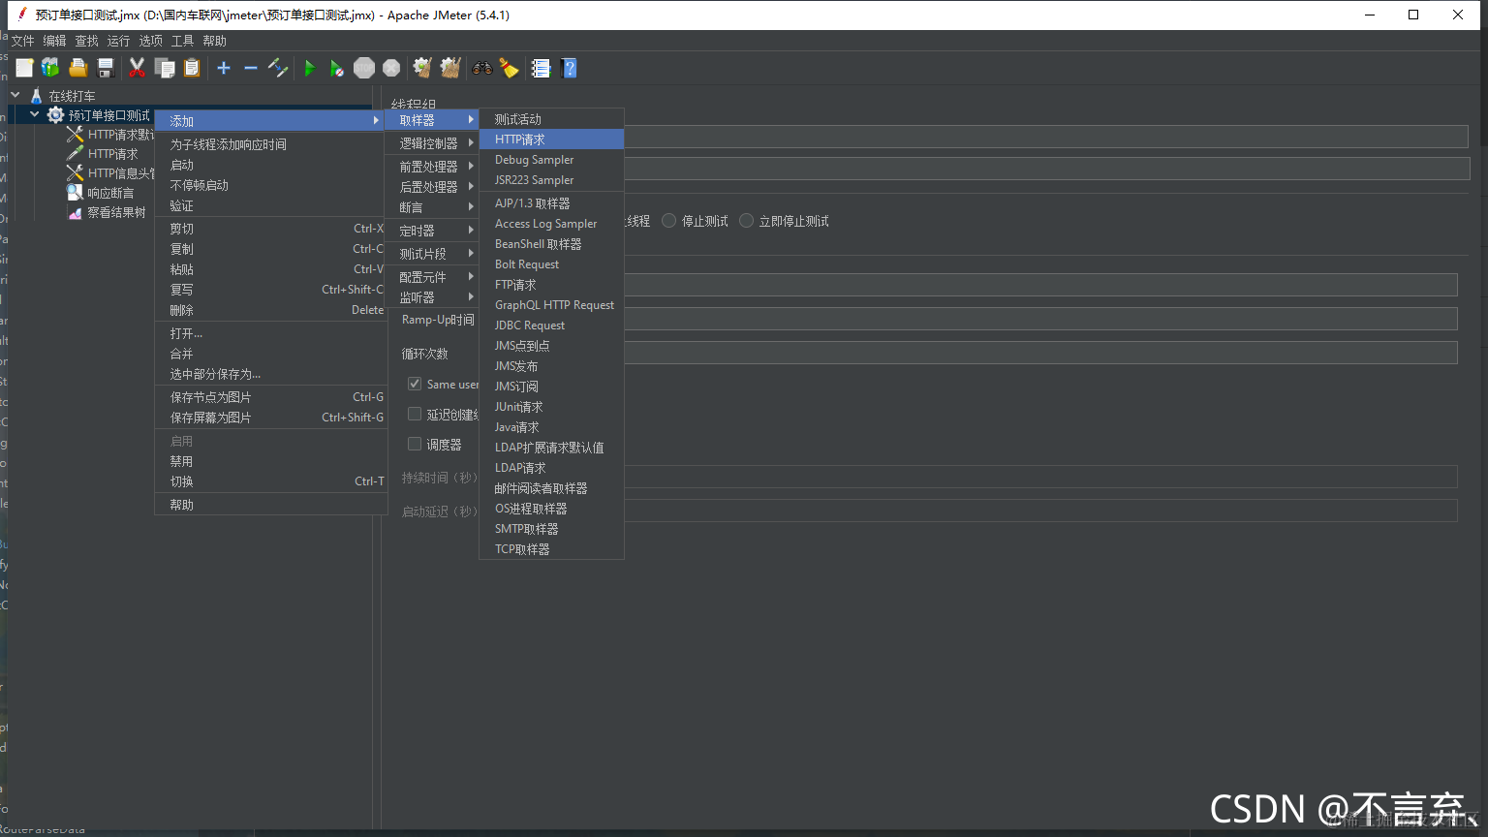Select the HTTP请求 sampler tree node
The width and height of the screenshot is (1488, 837).
coord(103,154)
